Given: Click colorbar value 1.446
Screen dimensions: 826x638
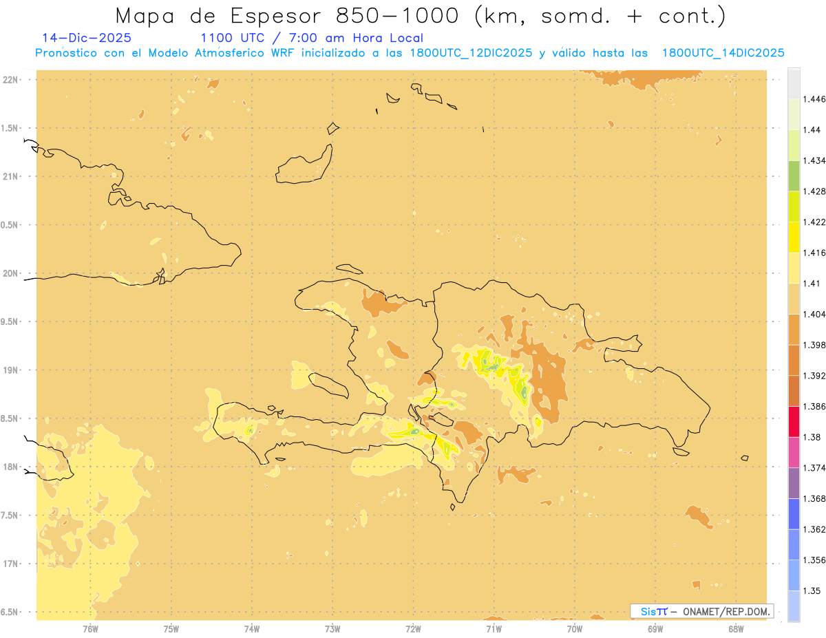Looking at the screenshot, I should tap(814, 99).
